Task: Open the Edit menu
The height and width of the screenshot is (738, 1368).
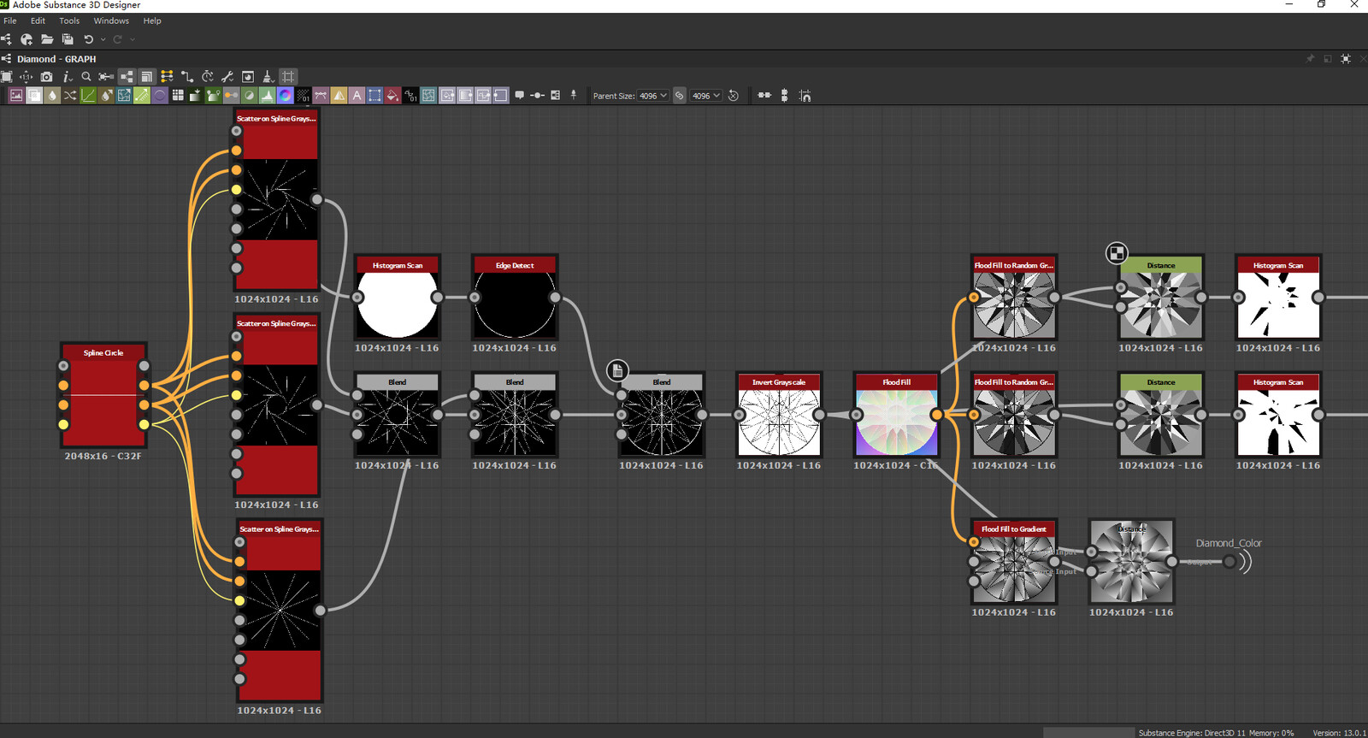Action: coord(38,21)
